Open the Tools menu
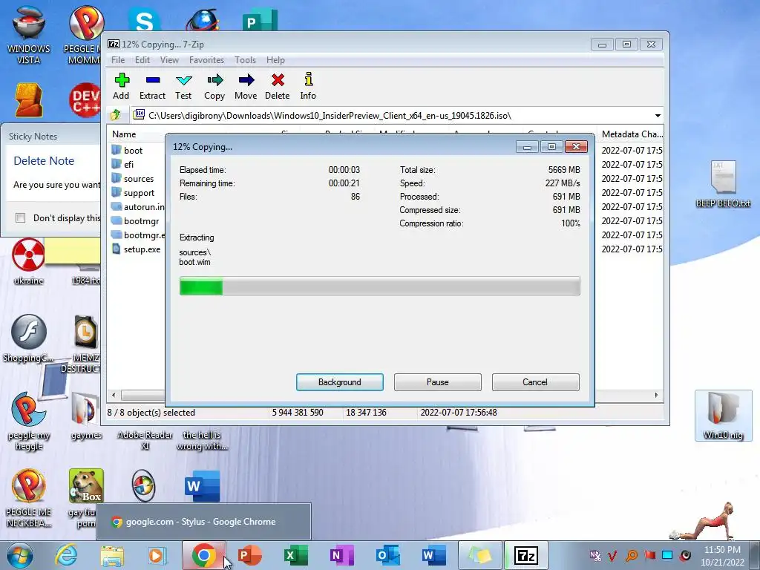The image size is (760, 570). tap(245, 60)
